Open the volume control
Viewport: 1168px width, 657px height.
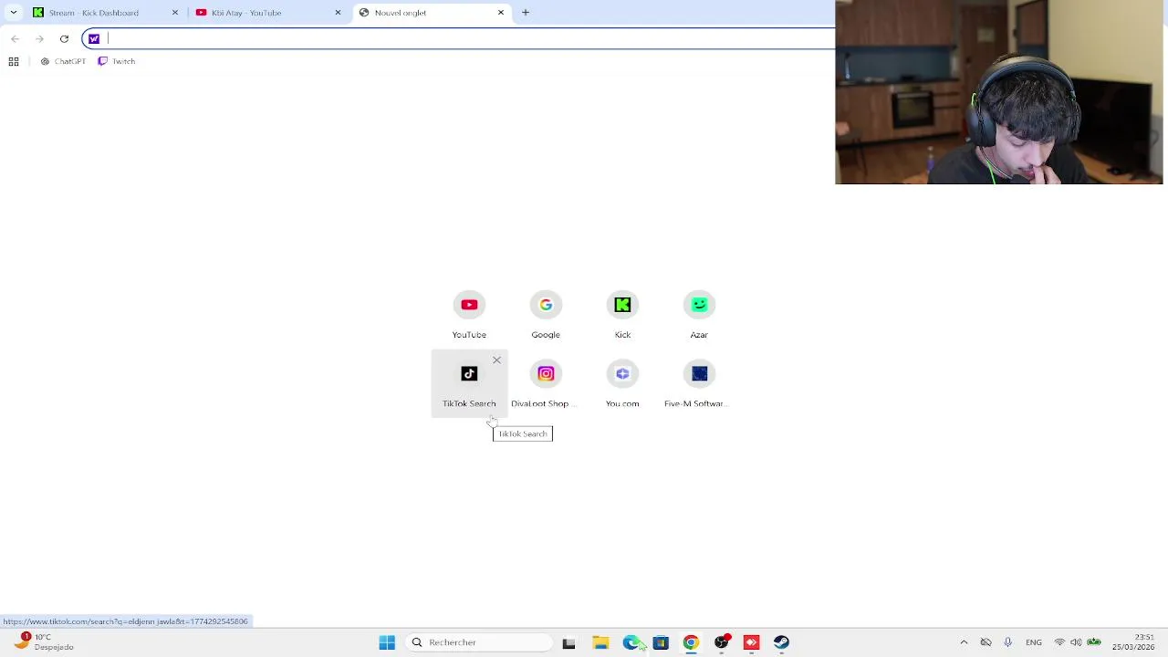tap(1076, 642)
